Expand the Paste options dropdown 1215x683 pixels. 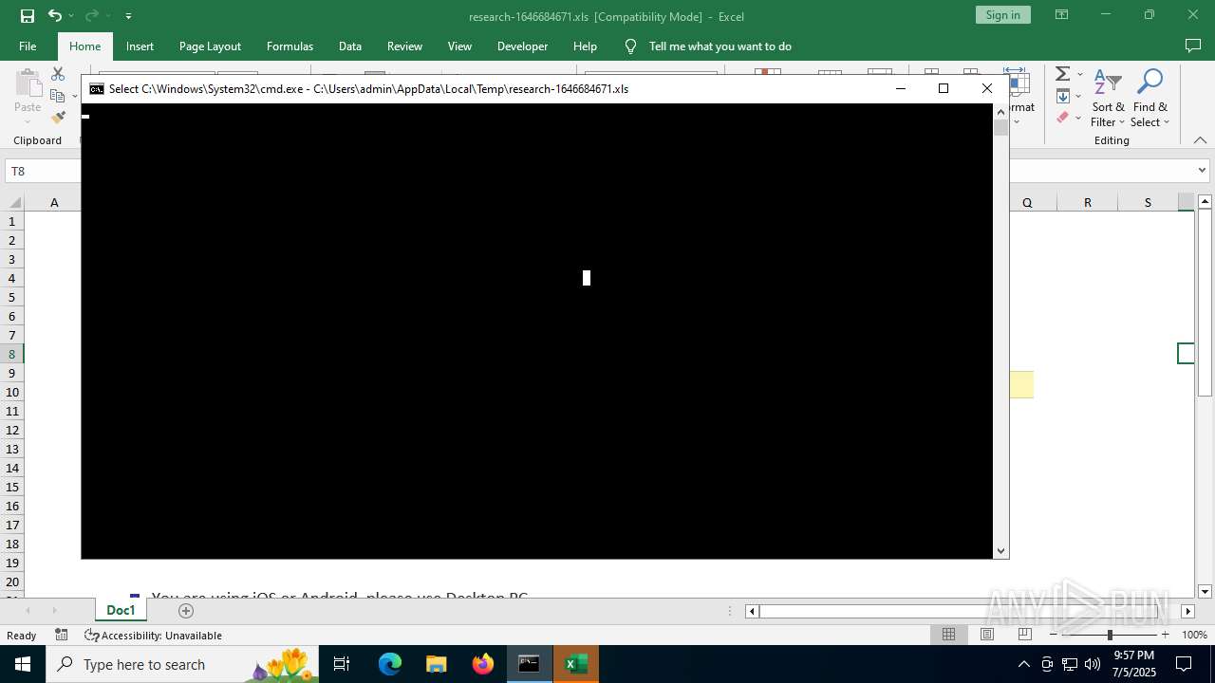28,120
